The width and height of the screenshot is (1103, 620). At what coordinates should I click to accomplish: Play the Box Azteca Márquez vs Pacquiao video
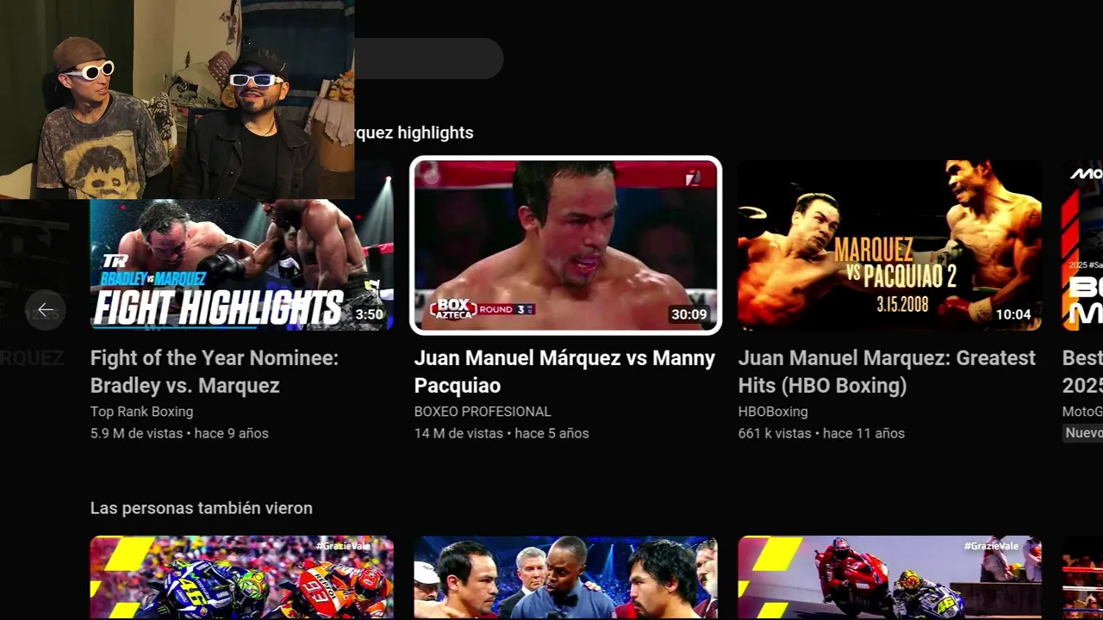tap(565, 245)
